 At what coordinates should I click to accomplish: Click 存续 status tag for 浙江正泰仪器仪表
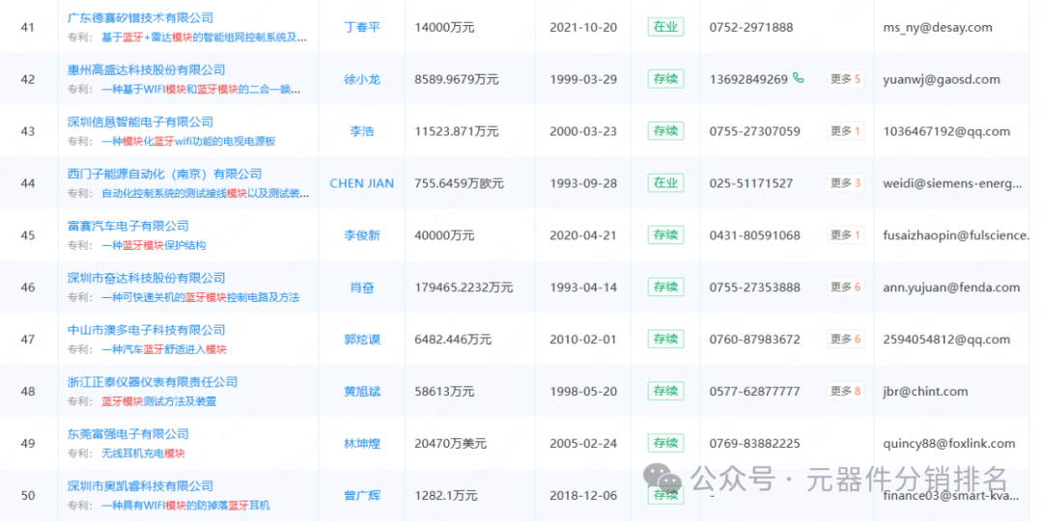point(665,391)
